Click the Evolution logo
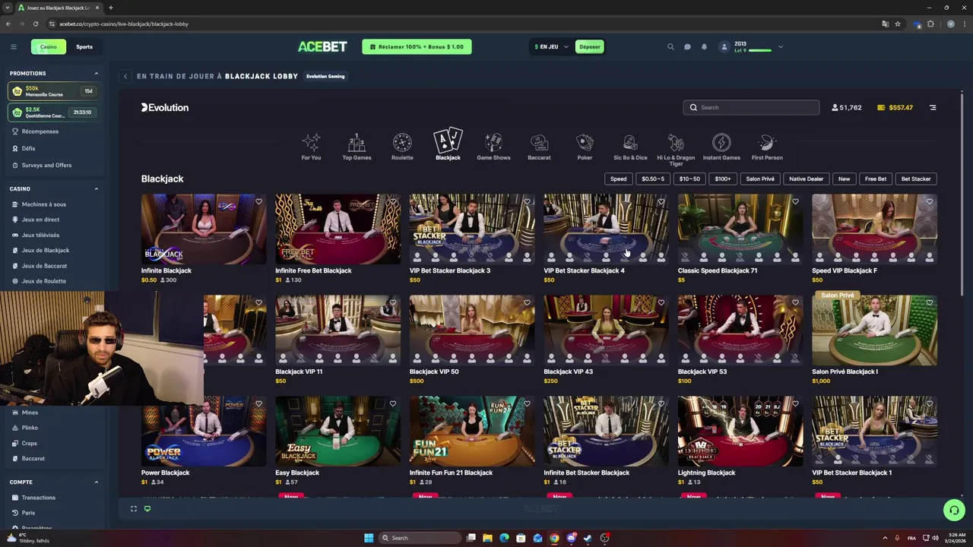 (164, 107)
